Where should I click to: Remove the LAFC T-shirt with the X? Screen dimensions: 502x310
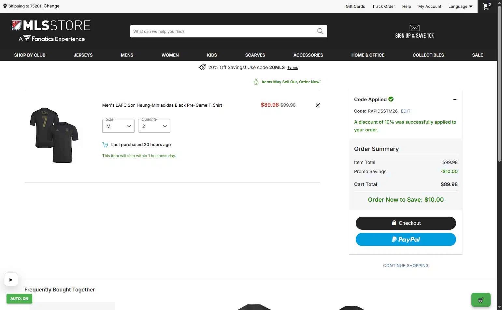318,105
